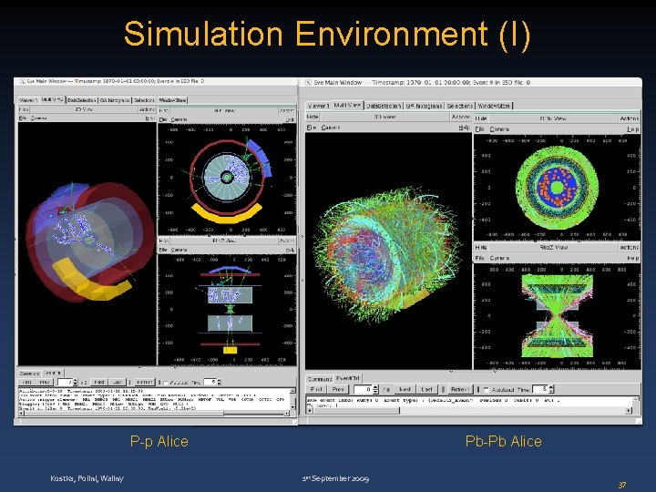Open QA histograms tab in Pb-Pb Alice window
Viewport: 656px width, 492px height.
coord(424,106)
